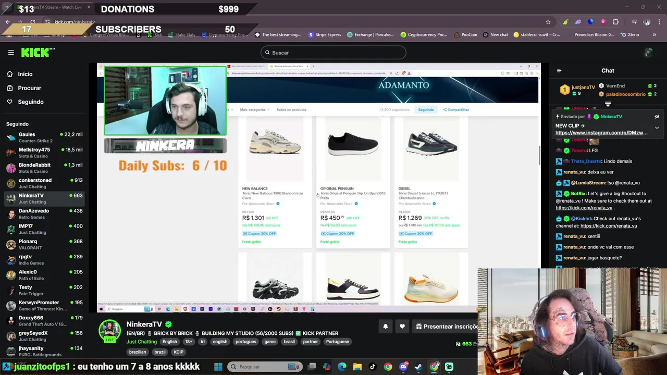This screenshot has width=667, height=375.
Task: Reload the browser page
Action: (32, 22)
